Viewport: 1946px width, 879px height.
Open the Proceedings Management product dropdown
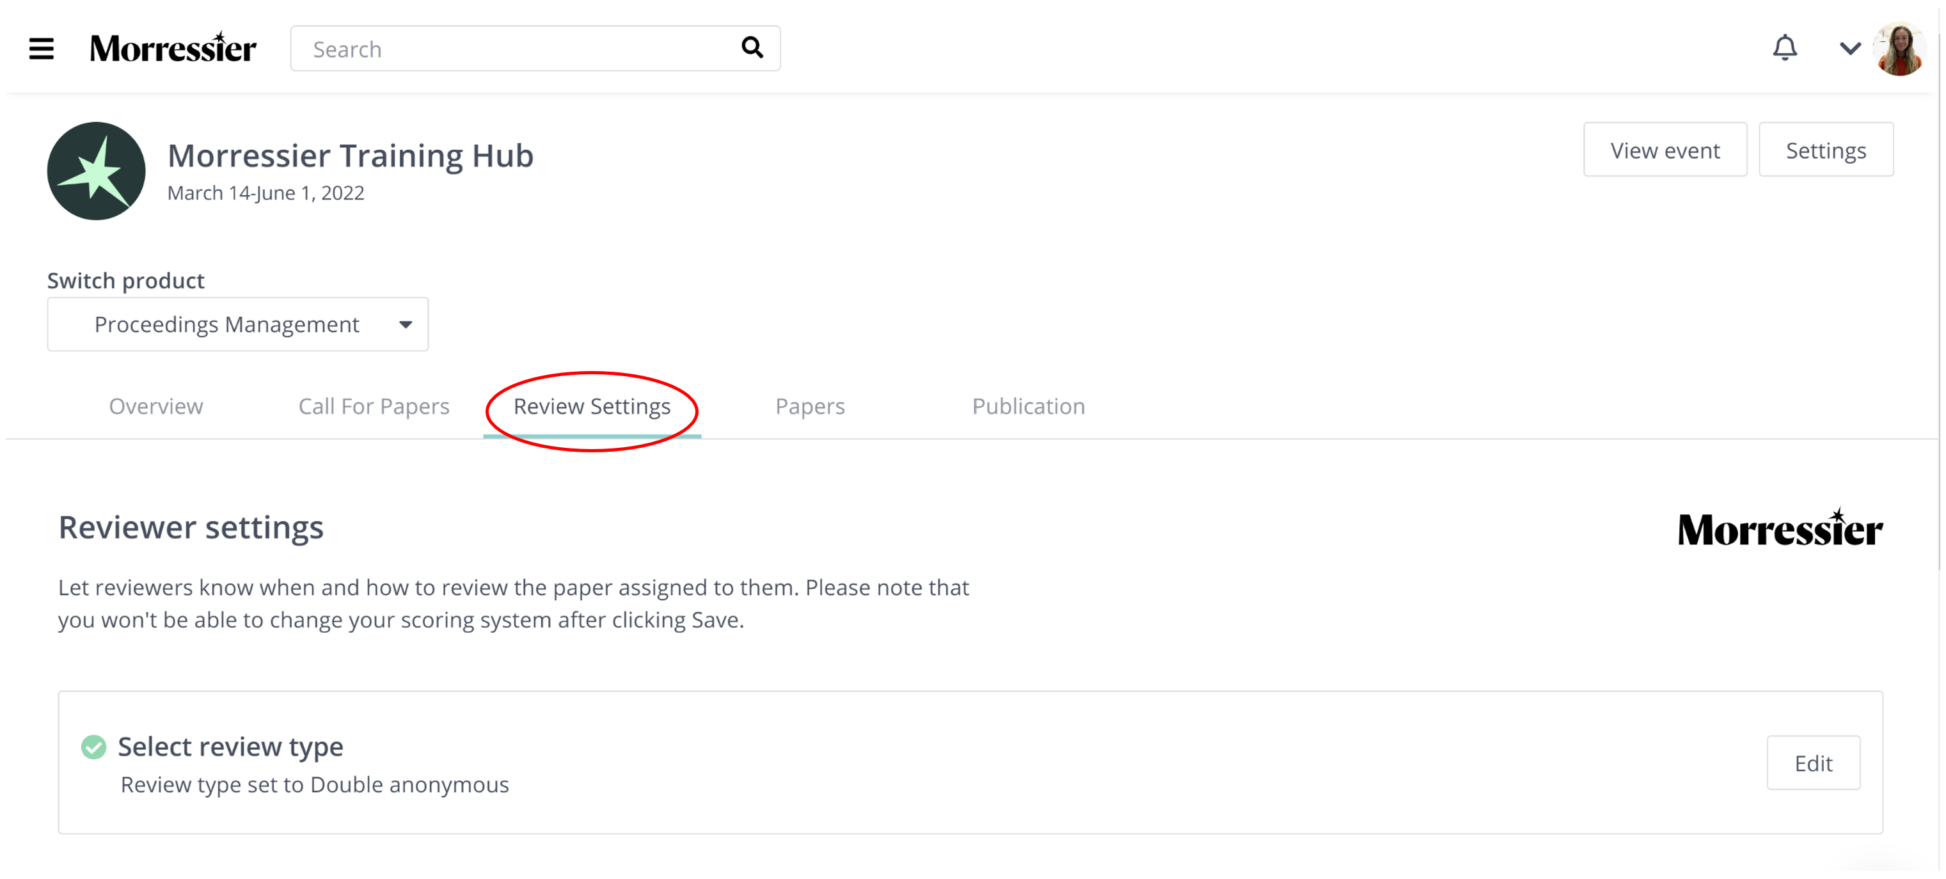click(238, 325)
